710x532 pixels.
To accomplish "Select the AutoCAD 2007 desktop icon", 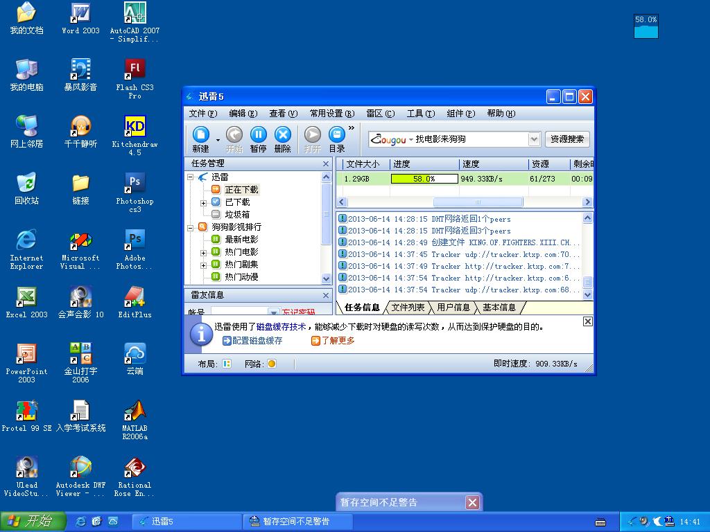I will pyautogui.click(x=135, y=22).
